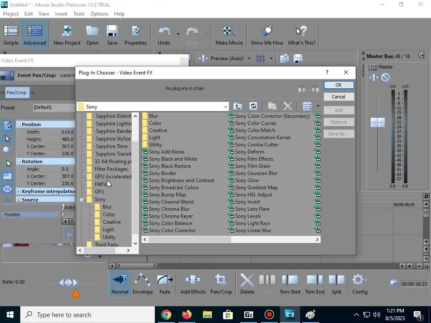Image resolution: width=431 pixels, height=323 pixels.
Task: Click Add Effects in bottom toolbar
Action: [x=193, y=284]
